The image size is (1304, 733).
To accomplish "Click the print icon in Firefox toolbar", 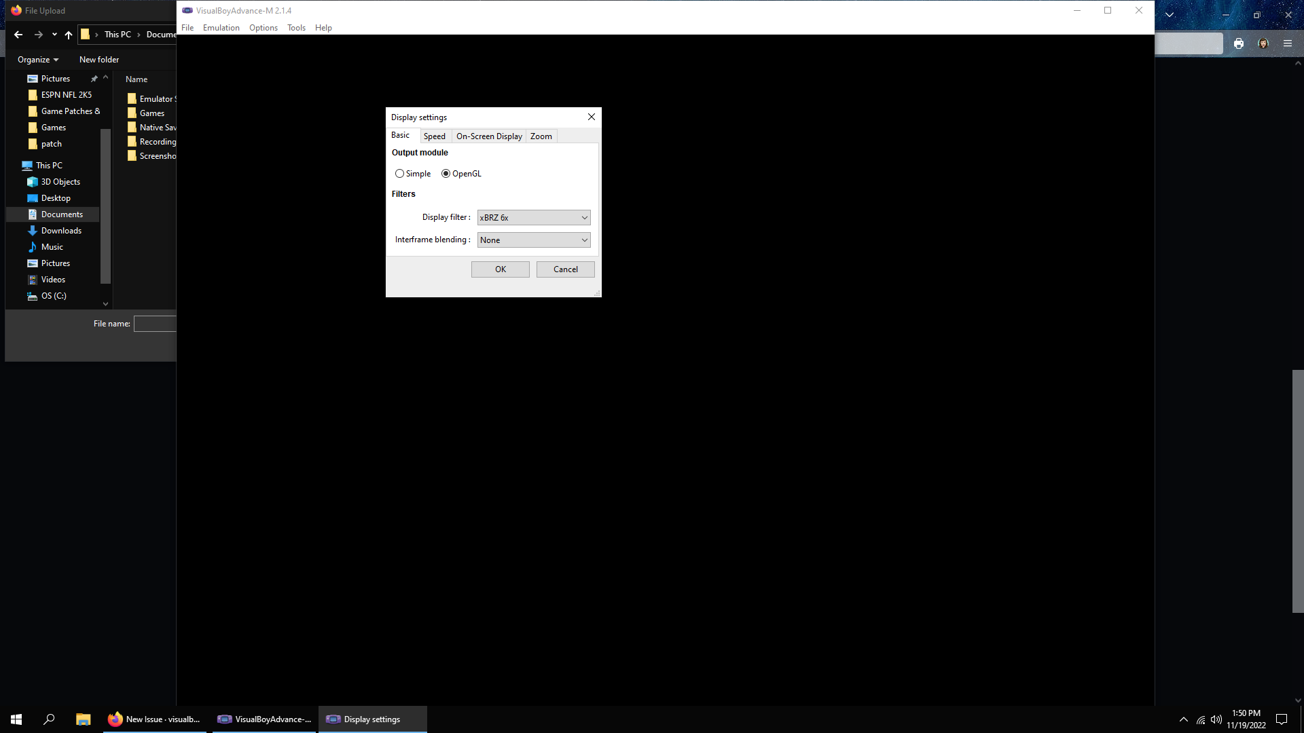I will [x=1238, y=43].
